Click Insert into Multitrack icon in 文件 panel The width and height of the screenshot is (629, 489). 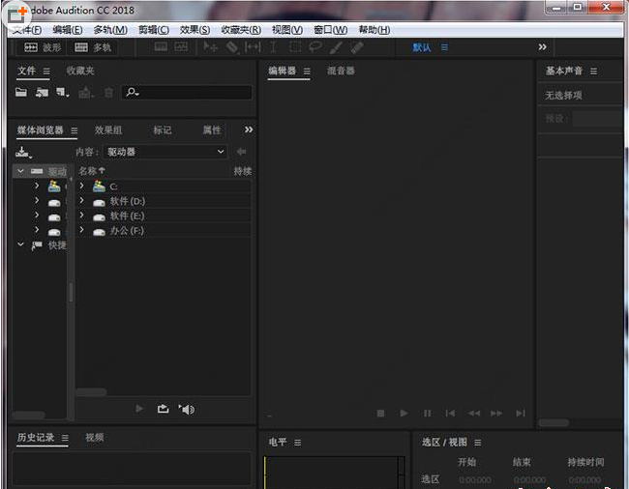pos(85,93)
